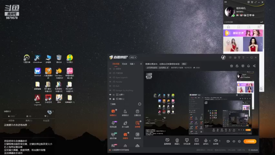Open the Genshin Impact desktop shortcut
This screenshot has width=275, height=155.
(x=59, y=99)
